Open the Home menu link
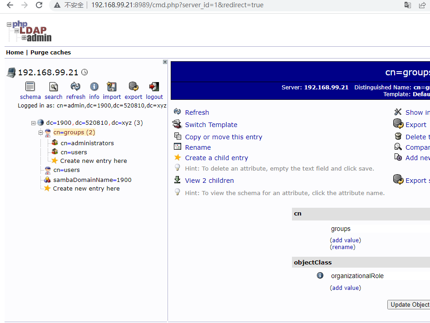This screenshot has width=430, height=323. [15, 52]
